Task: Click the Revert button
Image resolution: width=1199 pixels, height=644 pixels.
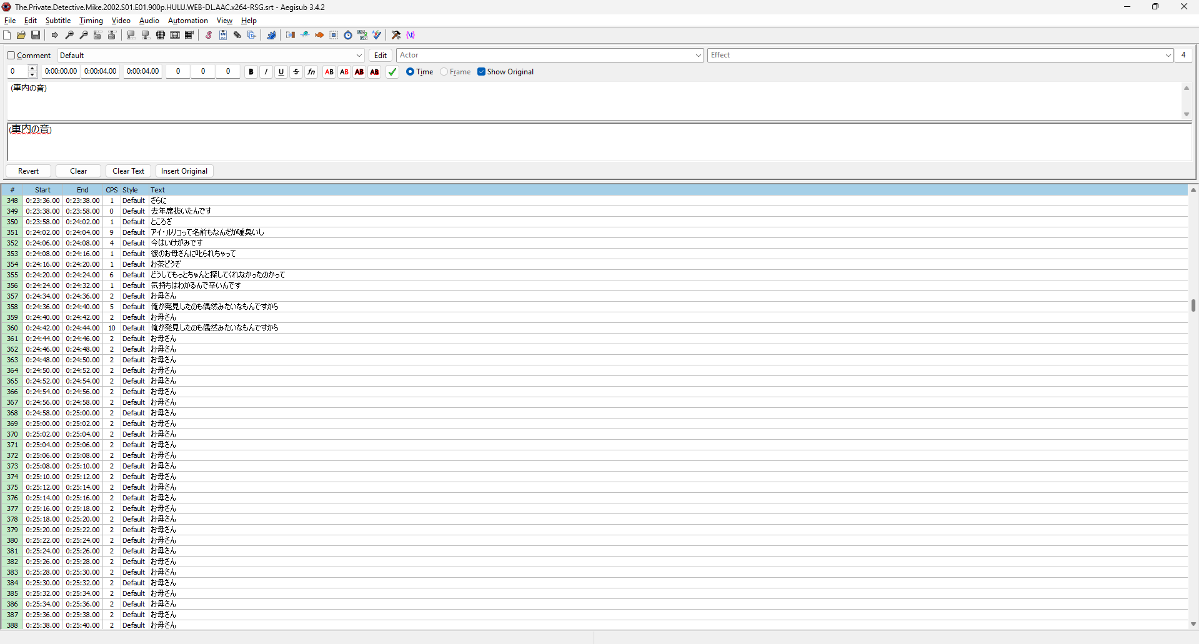Action: point(28,171)
